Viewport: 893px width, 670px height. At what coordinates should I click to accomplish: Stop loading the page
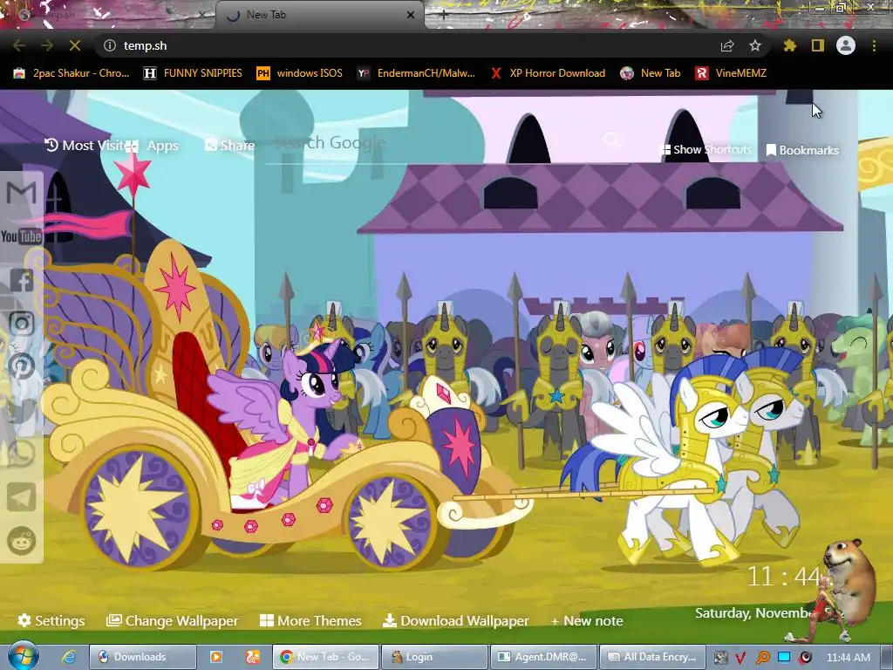[x=75, y=45]
